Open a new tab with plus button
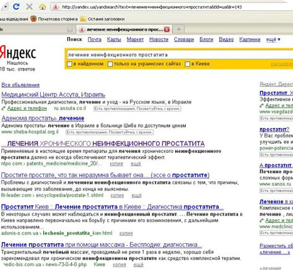This screenshot has height=270, width=293. pos(179,29)
